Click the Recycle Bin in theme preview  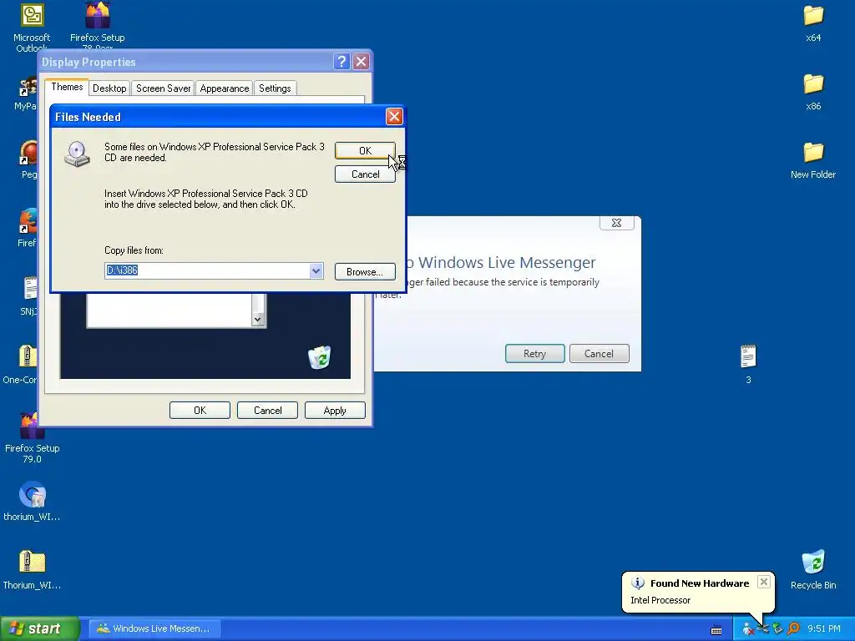pyautogui.click(x=319, y=357)
